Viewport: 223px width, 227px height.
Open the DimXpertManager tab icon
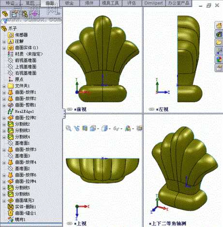[x=34, y=14]
